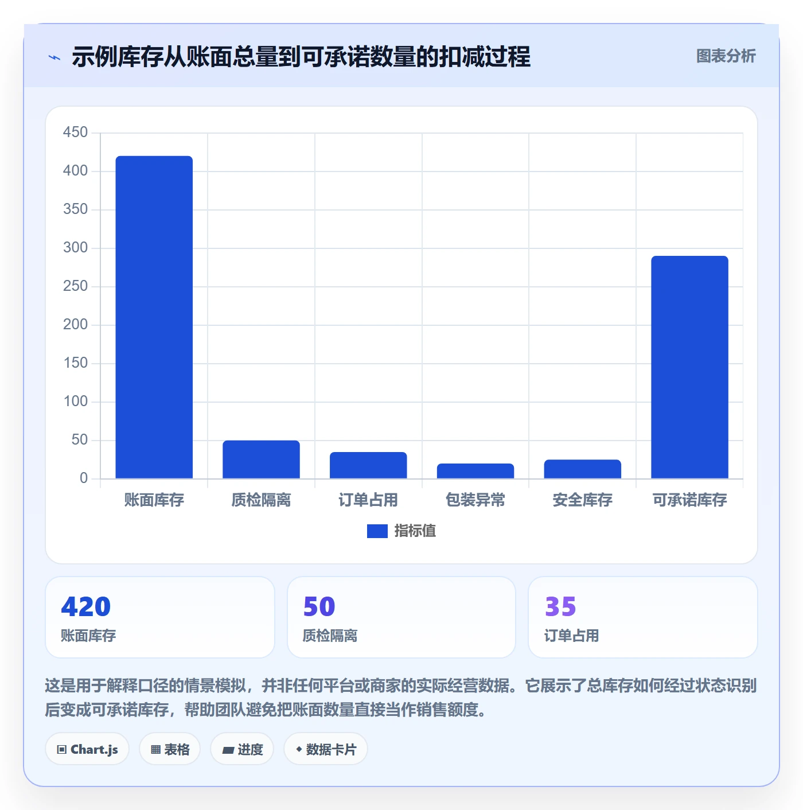This screenshot has height=810, width=803.
Task: Select the 安全库存 bar in chart
Action: click(582, 469)
